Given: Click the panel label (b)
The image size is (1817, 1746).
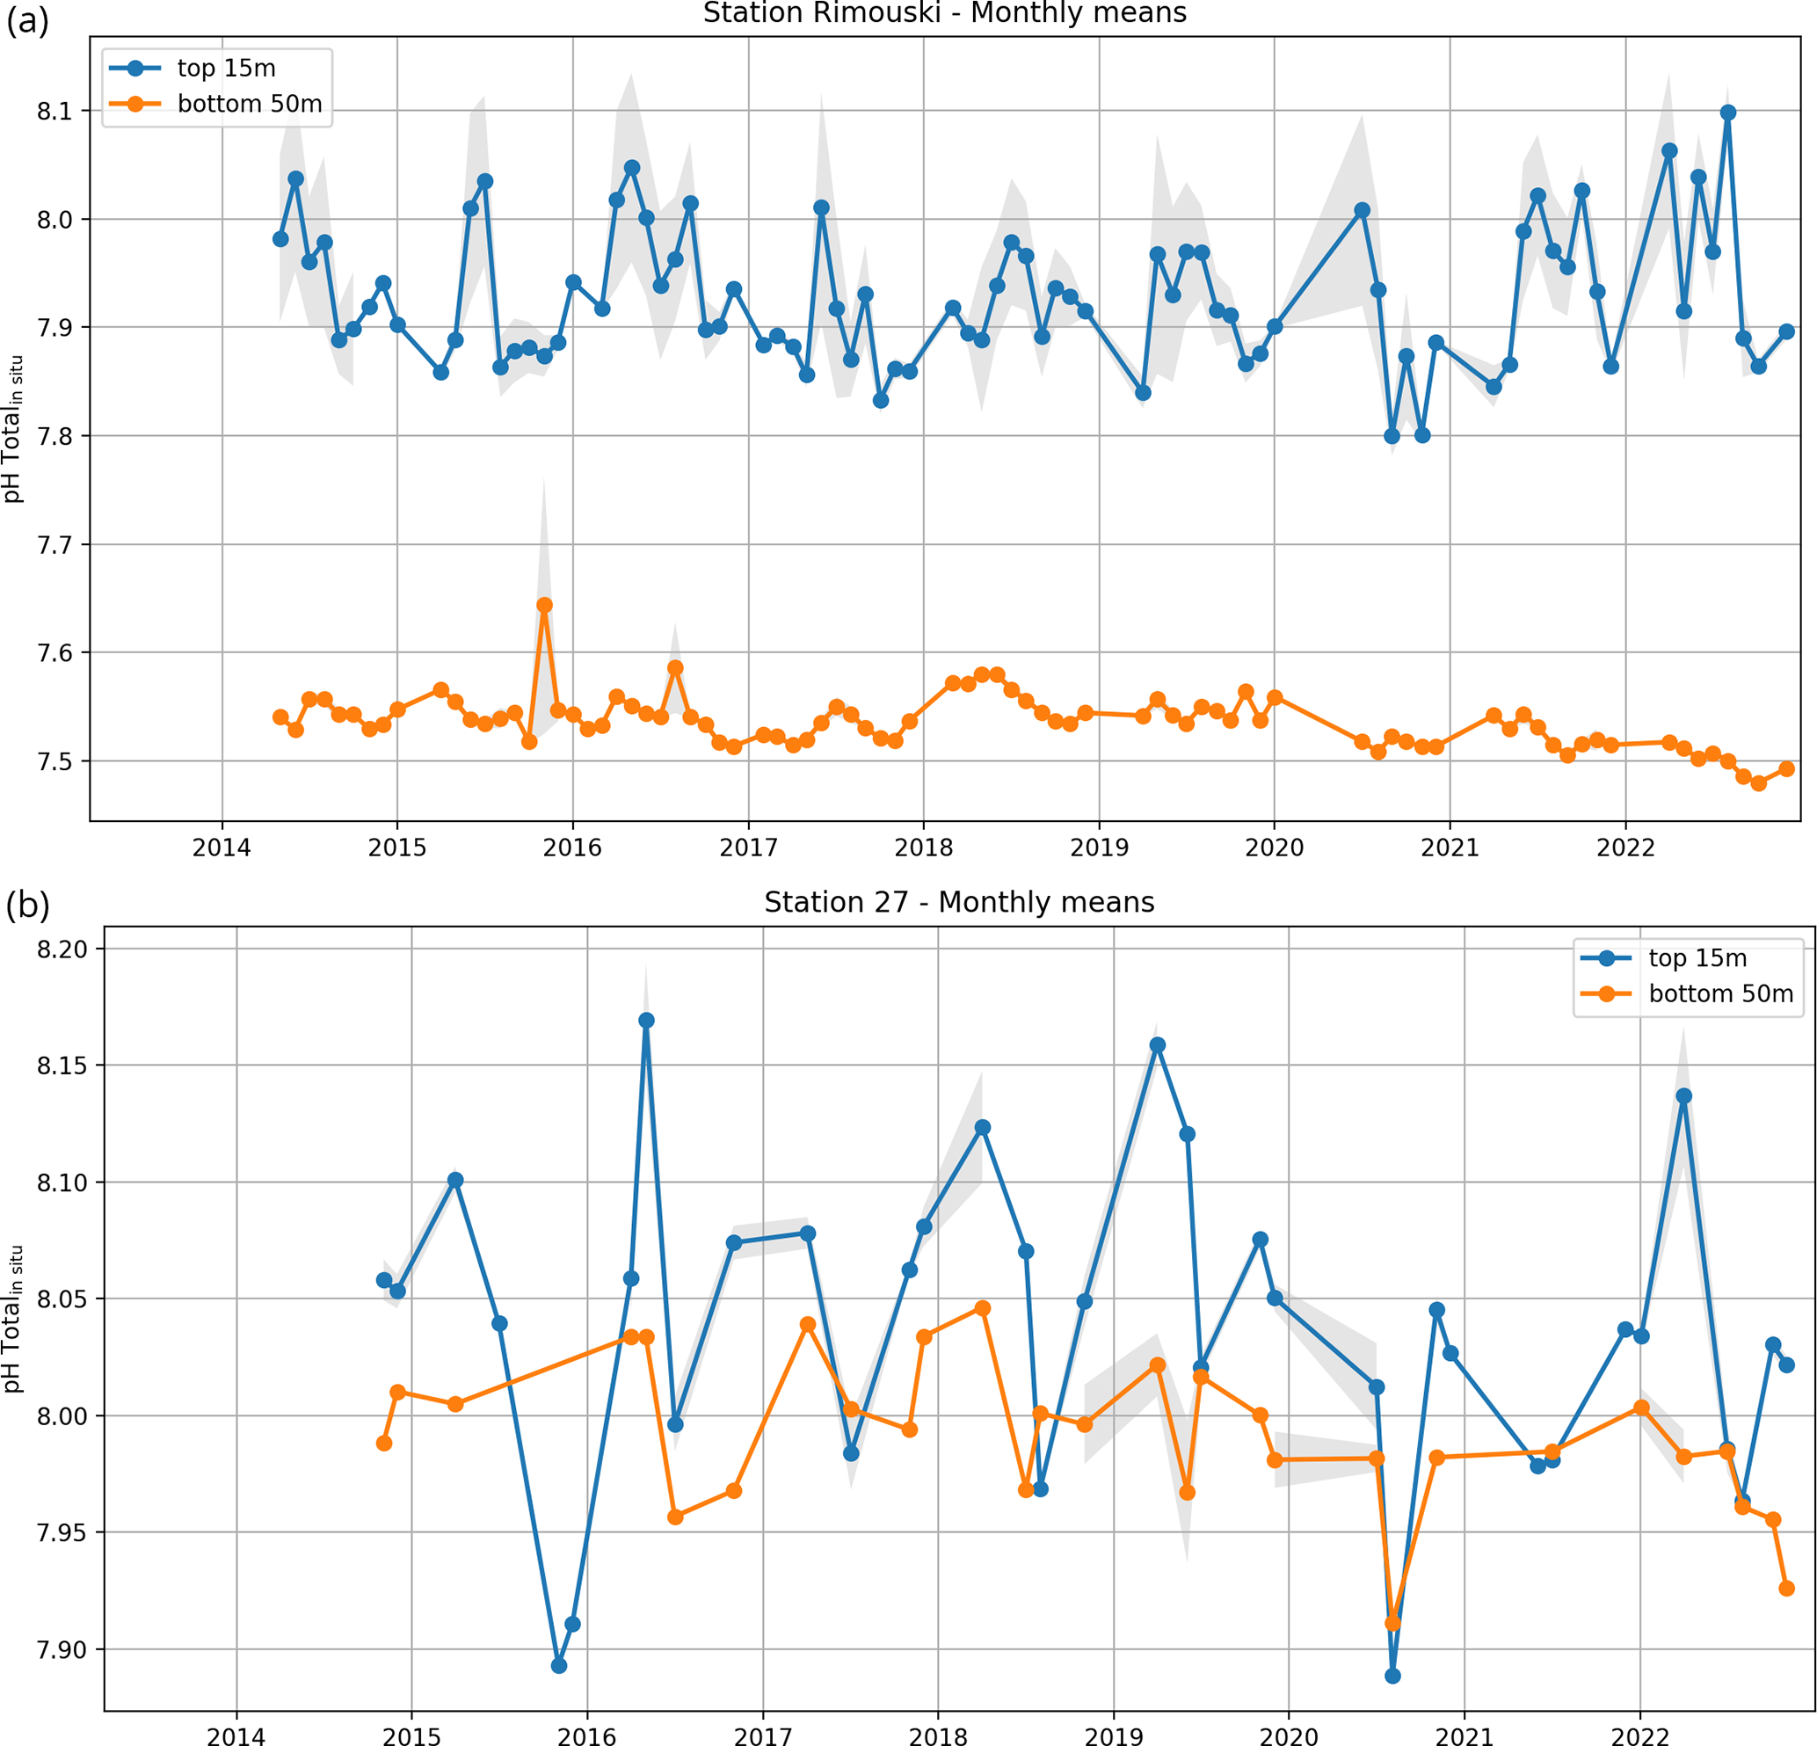Looking at the screenshot, I should pyautogui.click(x=27, y=906).
